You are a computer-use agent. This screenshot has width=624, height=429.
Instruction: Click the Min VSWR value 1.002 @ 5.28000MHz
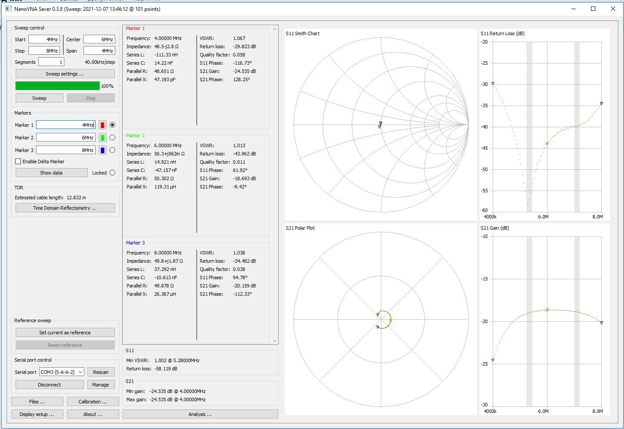point(177,360)
